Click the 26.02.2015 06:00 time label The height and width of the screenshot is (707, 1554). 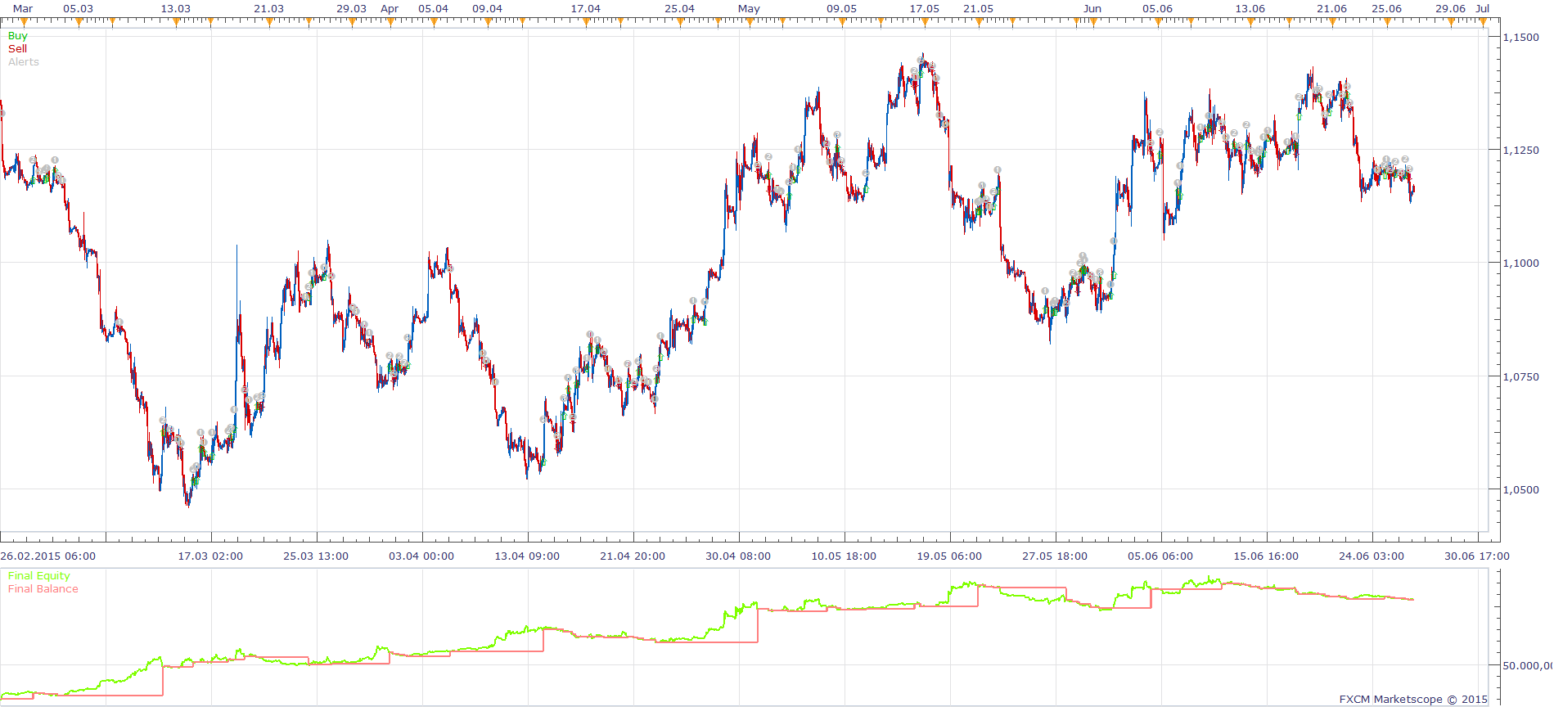click(x=47, y=556)
